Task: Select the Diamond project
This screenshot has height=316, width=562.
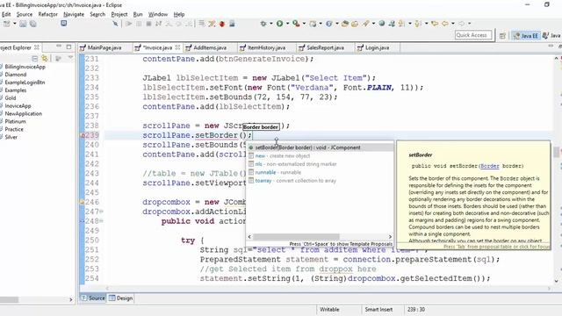Action: click(x=16, y=75)
